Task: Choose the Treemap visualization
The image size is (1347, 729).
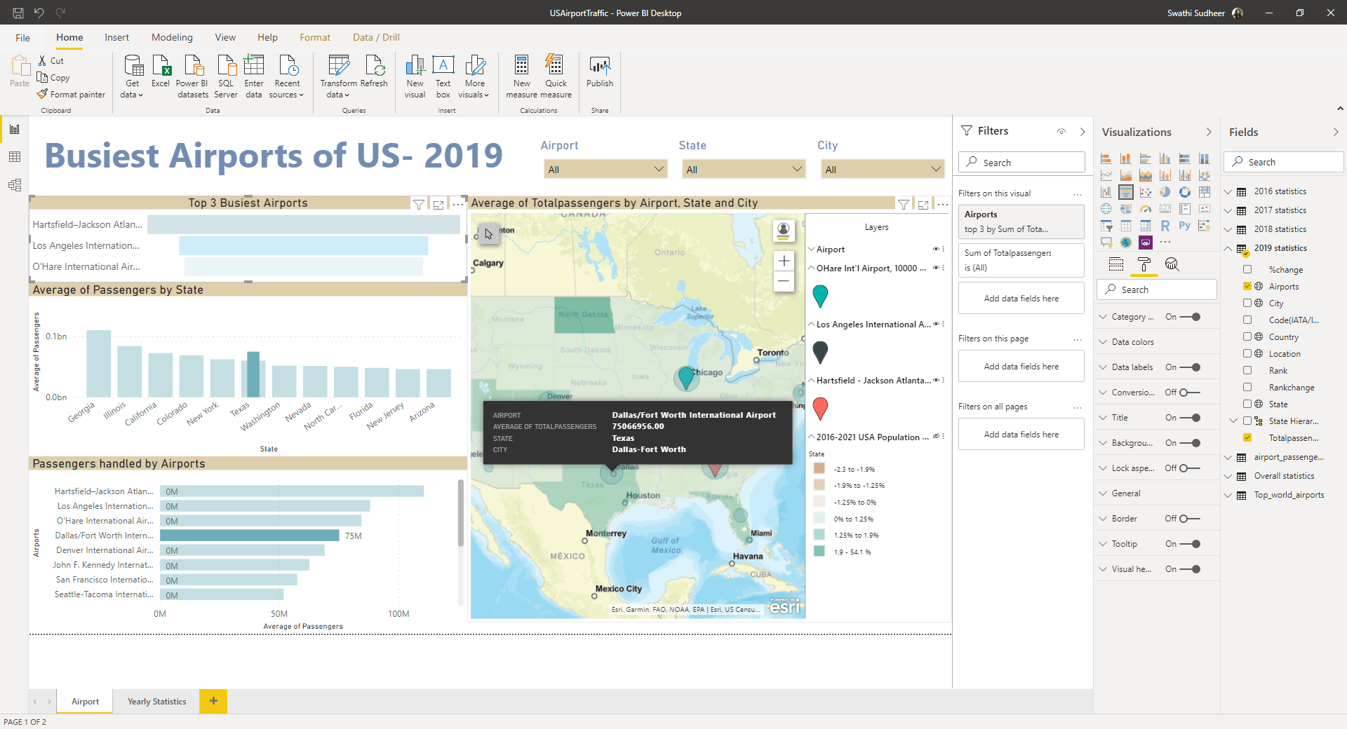Action: [x=1205, y=192]
